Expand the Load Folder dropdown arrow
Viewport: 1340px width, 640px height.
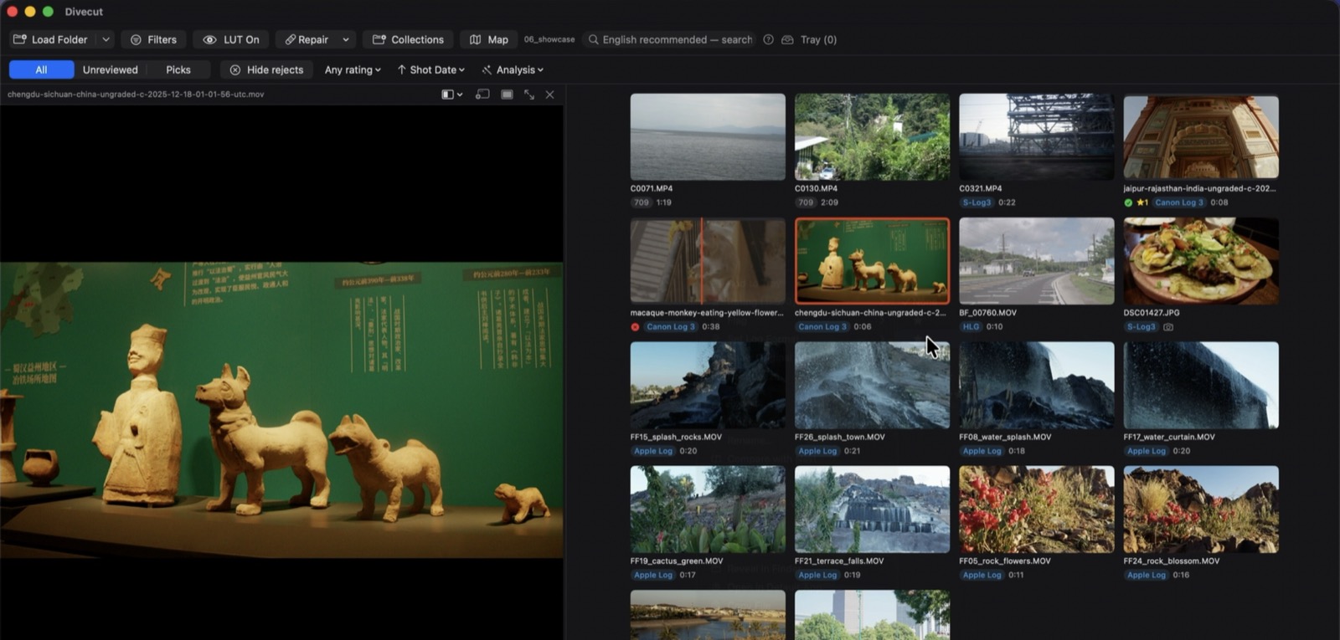(106, 39)
